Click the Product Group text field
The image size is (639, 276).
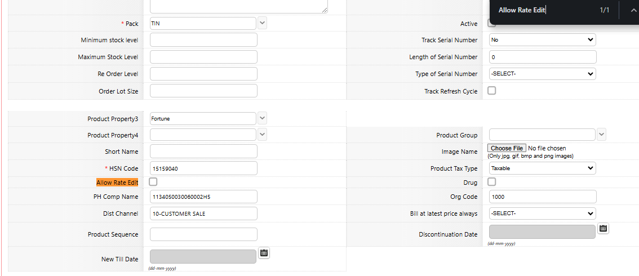(x=543, y=134)
